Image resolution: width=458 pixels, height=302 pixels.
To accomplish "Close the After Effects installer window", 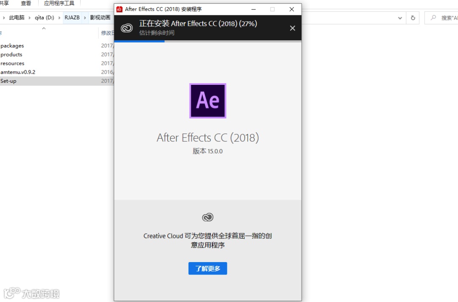I will (x=291, y=9).
